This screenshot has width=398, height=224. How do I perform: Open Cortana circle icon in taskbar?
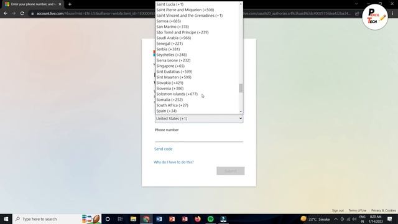click(x=108, y=219)
